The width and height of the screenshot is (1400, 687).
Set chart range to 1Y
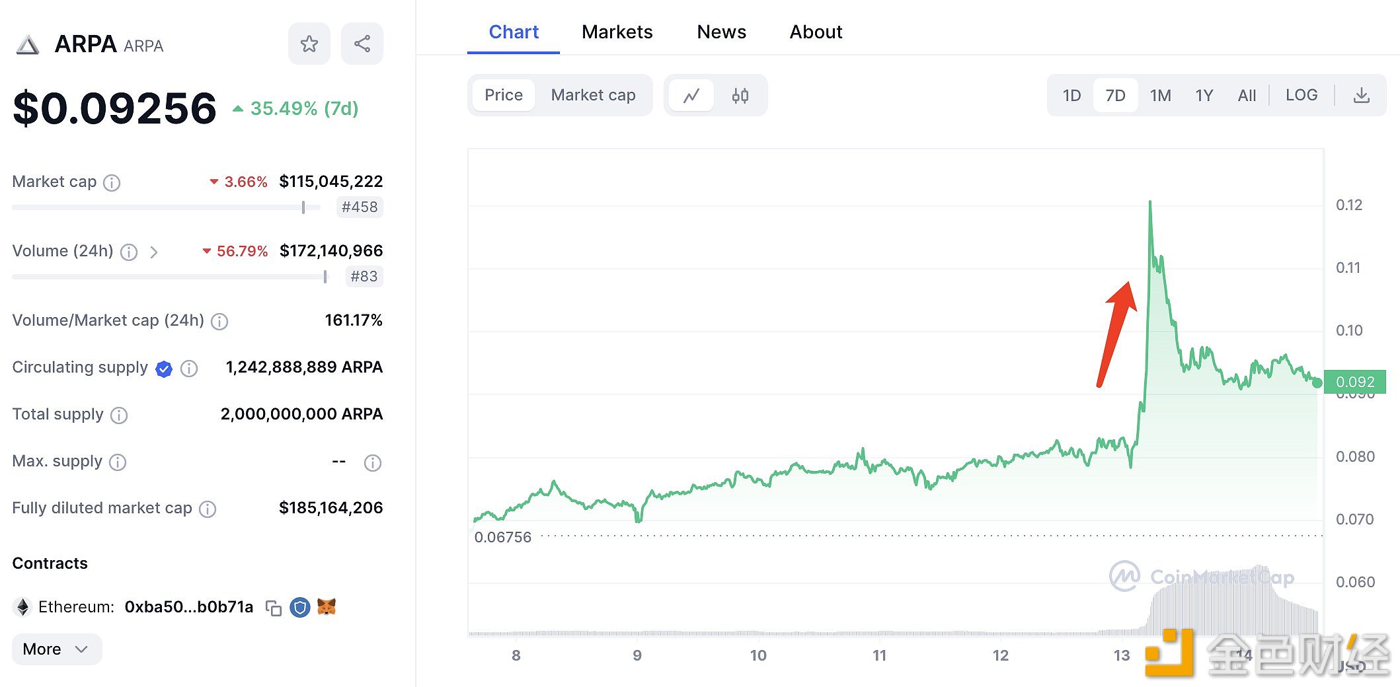(1204, 96)
